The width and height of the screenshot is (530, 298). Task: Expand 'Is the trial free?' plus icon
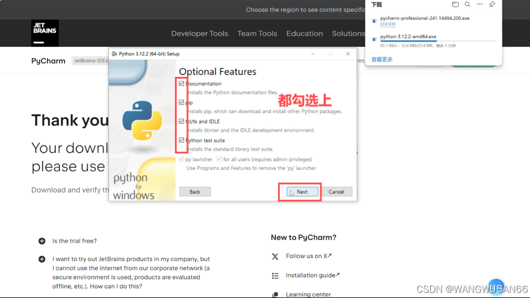pos(42,241)
